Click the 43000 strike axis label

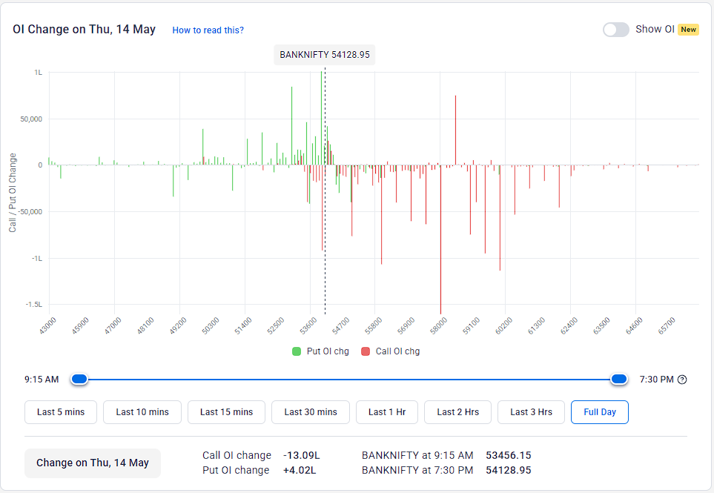point(47,326)
